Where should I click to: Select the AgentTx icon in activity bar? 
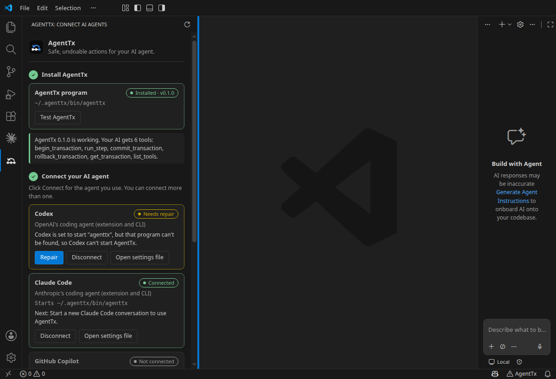coord(11,160)
